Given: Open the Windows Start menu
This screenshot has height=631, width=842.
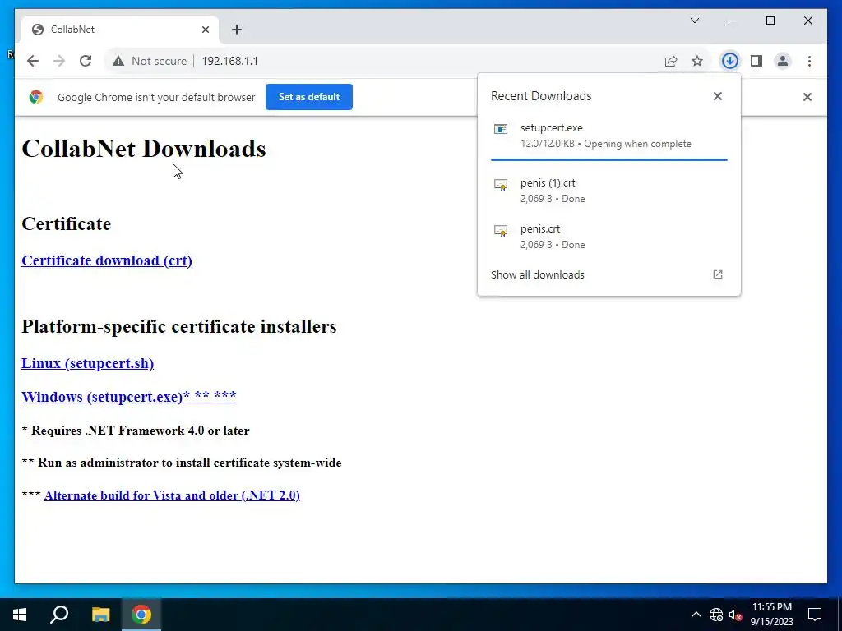Looking at the screenshot, I should tap(20, 615).
